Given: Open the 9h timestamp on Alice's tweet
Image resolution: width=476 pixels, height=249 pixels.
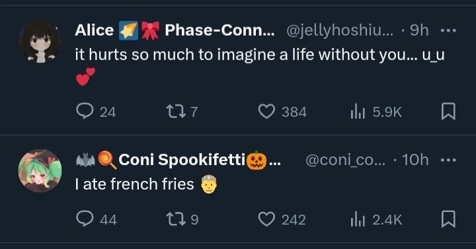Looking at the screenshot, I should tap(419, 30).
